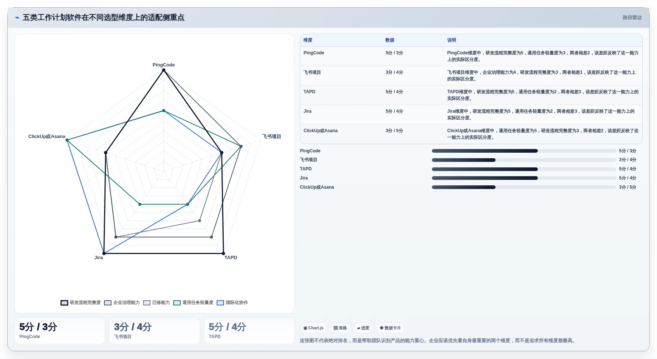Click the TAPD progress bar

[x=524, y=169]
